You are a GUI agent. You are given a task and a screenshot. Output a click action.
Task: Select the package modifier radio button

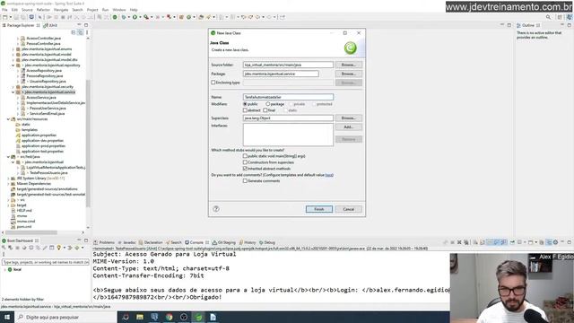click(x=267, y=104)
